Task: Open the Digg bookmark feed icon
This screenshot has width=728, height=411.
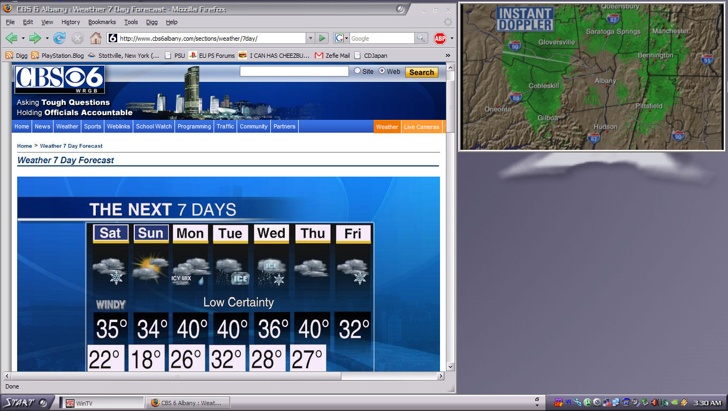Action: tap(9, 55)
